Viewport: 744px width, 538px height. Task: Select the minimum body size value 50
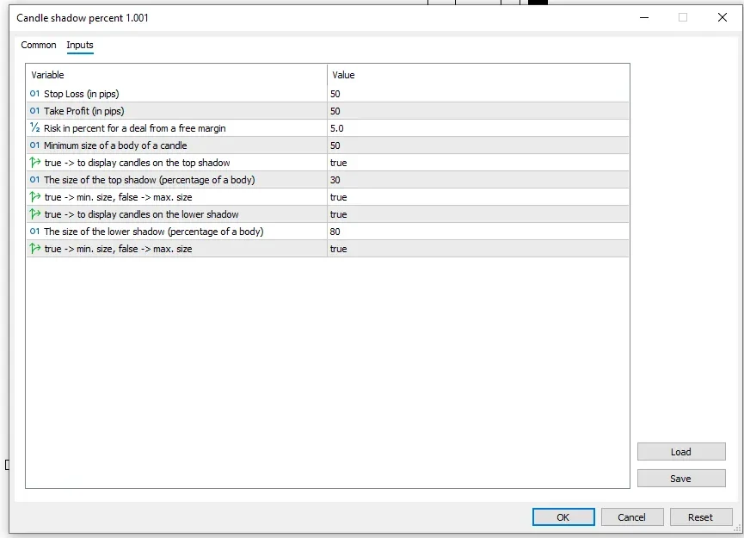335,145
